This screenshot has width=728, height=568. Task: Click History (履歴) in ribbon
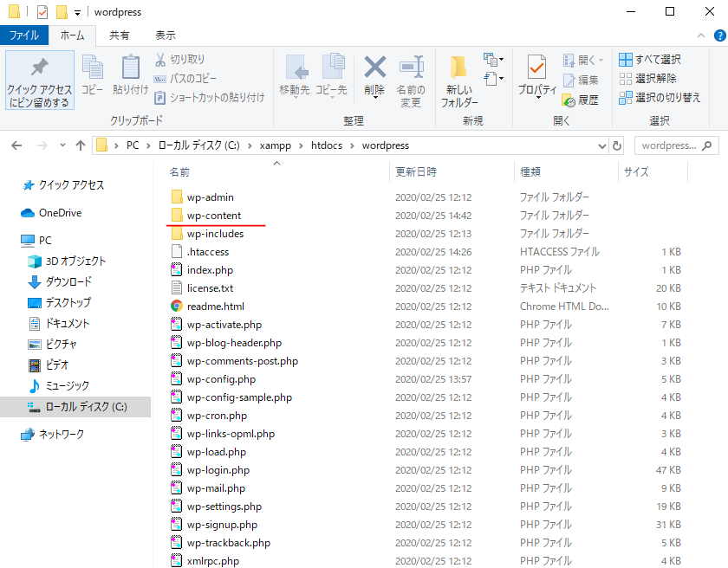coord(581,100)
